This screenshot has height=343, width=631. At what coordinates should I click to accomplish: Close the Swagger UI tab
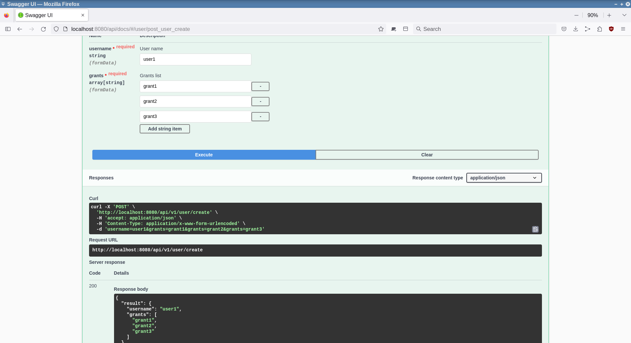[x=83, y=15]
